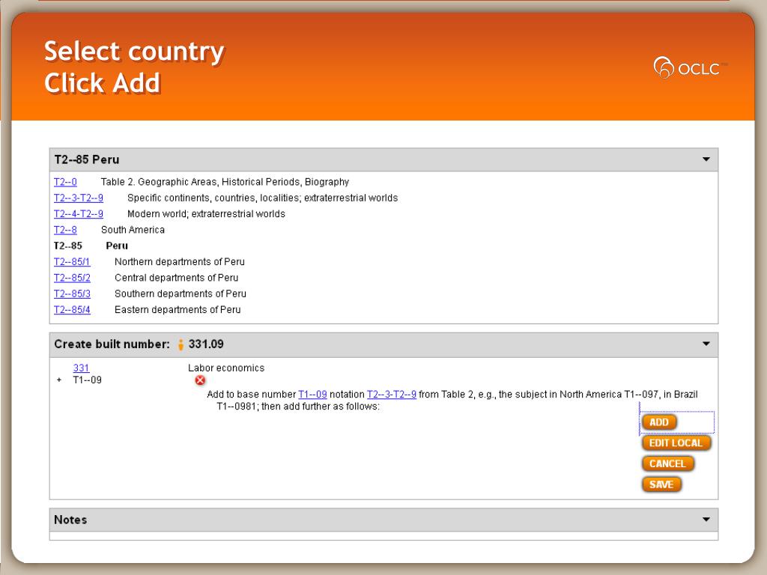Click the ADD button
Screen dimensions: 767x575
click(x=659, y=422)
